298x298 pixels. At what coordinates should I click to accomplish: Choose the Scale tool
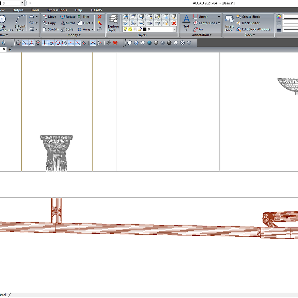pyautogui.click(x=67, y=29)
